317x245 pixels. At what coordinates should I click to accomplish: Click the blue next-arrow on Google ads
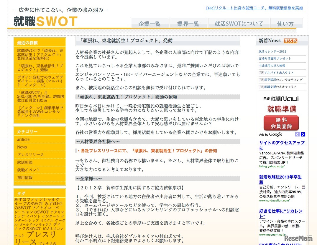(x=303, y=134)
